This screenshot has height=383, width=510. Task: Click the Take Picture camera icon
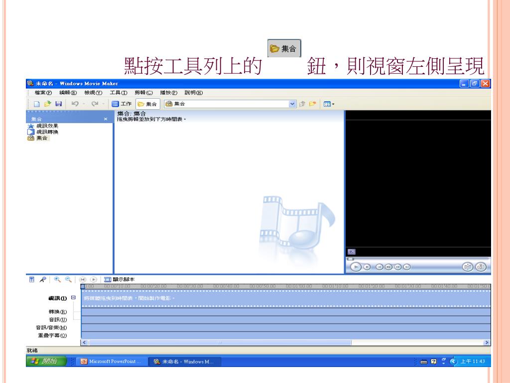(481, 267)
